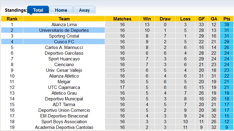Open the Carlos A. Mannucci link
This screenshot has height=131, width=234.
[64, 47]
